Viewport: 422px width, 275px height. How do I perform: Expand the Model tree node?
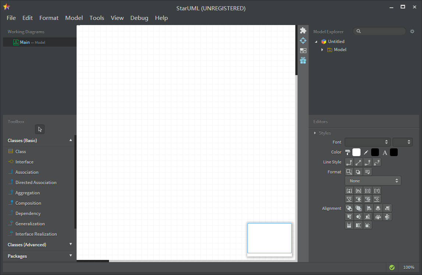322,50
